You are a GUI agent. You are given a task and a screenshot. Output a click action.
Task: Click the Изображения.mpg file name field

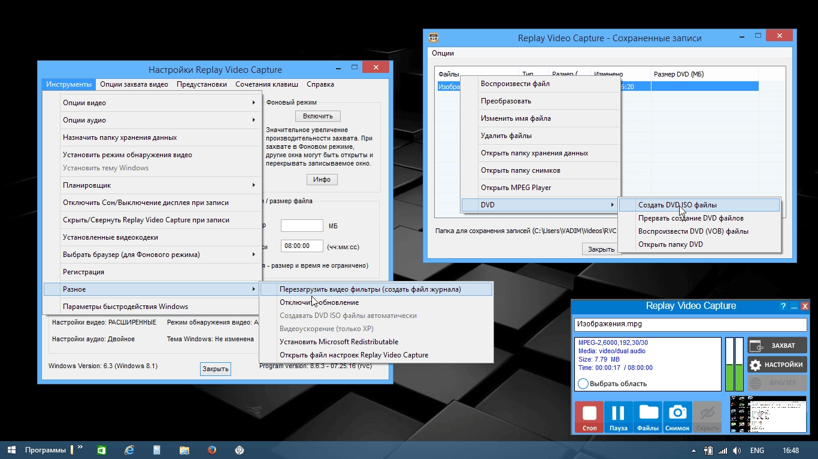pyautogui.click(x=690, y=325)
